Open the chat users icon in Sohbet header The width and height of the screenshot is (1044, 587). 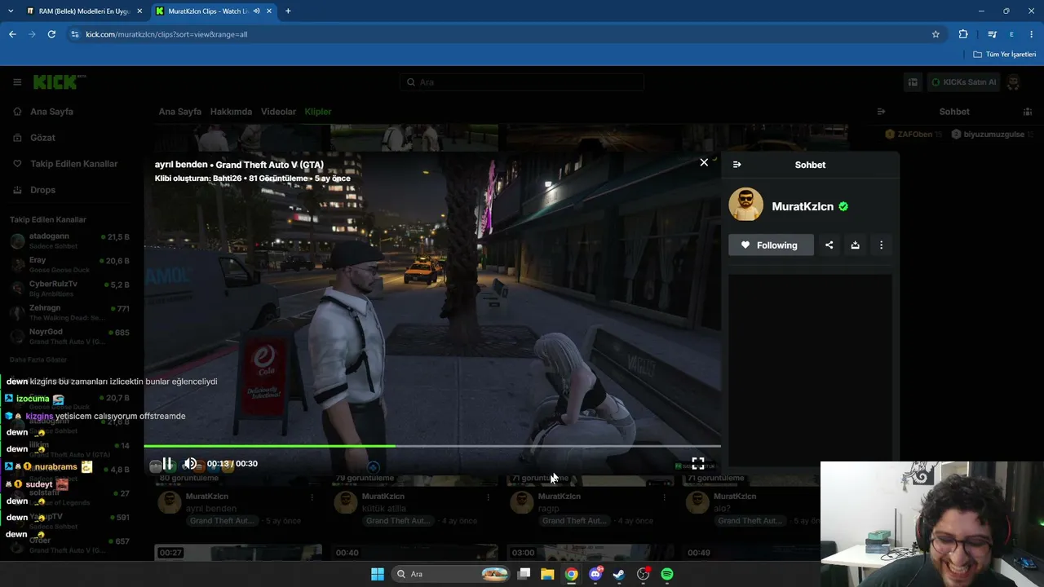click(x=1028, y=112)
